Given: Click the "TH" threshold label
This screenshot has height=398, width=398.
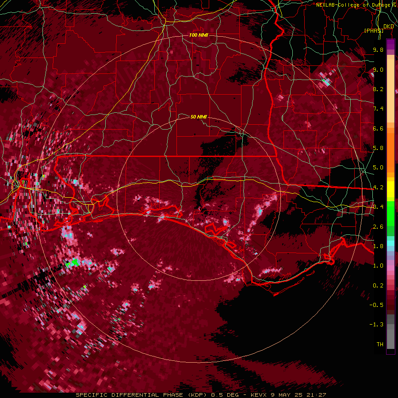Looking at the screenshot, I should (380, 344).
